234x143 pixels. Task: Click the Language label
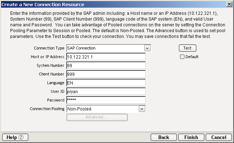coord(56,83)
